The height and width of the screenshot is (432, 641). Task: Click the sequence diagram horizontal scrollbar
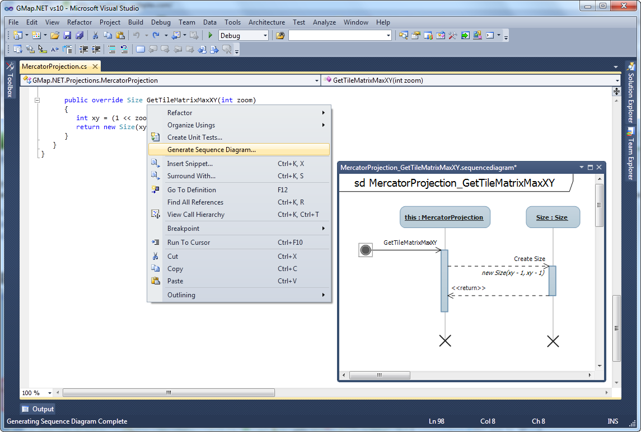coord(379,375)
